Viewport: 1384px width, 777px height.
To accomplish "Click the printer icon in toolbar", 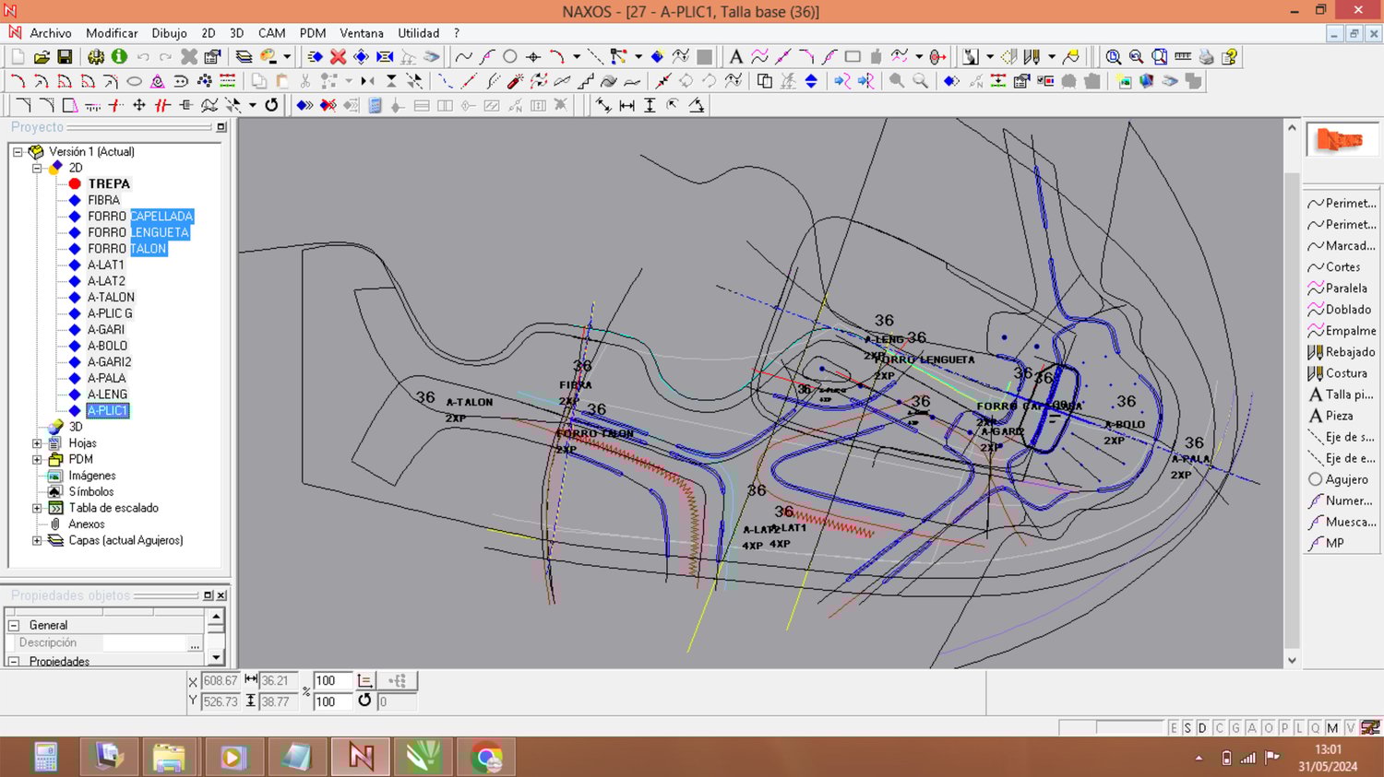I will click(1206, 57).
